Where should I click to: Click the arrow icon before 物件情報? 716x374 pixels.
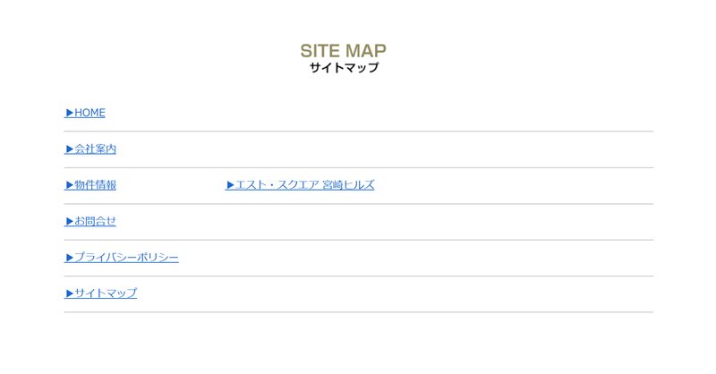(x=69, y=185)
